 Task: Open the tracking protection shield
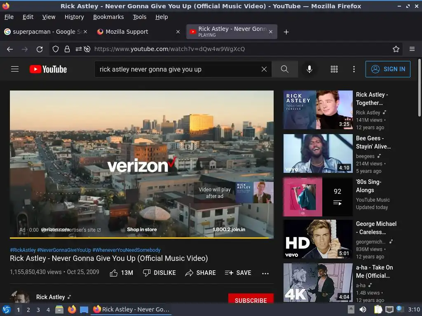[x=56, y=49]
